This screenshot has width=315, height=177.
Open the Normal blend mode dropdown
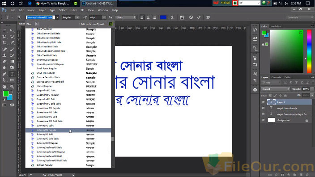coord(276,89)
